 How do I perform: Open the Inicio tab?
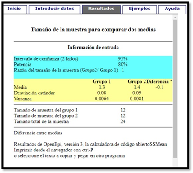(x=15, y=9)
